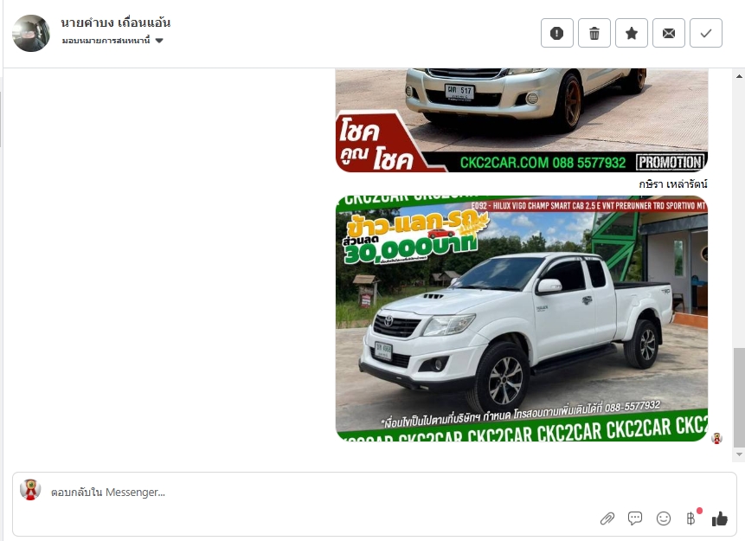
Task: Open the มอบหมายการสนทนานี้ assignment dropdown
Action: [112, 41]
